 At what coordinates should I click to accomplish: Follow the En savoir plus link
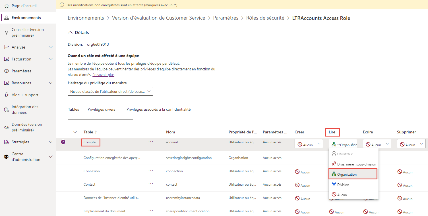point(104,75)
